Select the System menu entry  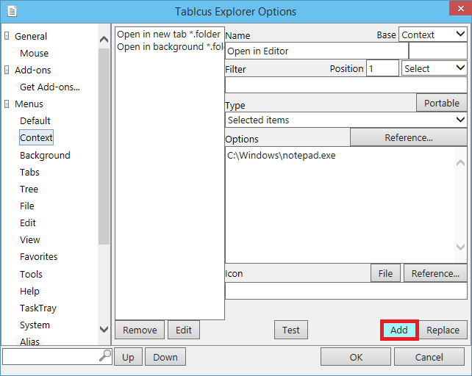[x=35, y=325]
